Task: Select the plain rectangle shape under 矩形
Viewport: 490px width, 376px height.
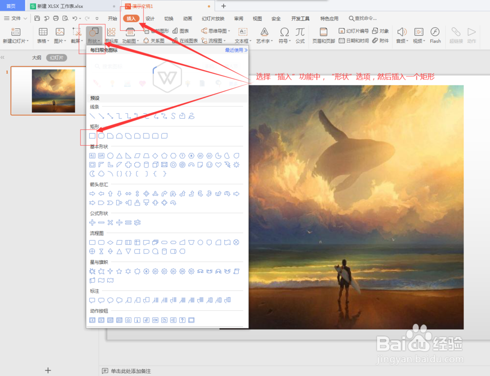Action: (92, 136)
